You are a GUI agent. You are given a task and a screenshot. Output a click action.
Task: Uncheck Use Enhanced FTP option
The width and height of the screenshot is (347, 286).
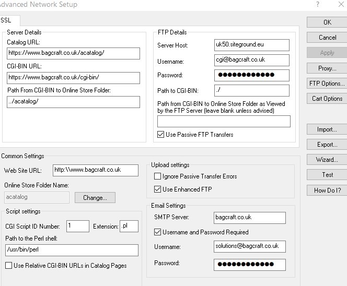coord(158,189)
